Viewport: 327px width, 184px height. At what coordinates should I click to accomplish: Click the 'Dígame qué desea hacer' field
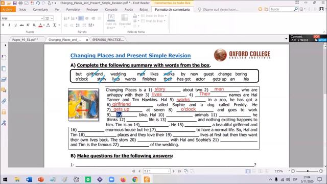[220, 10]
